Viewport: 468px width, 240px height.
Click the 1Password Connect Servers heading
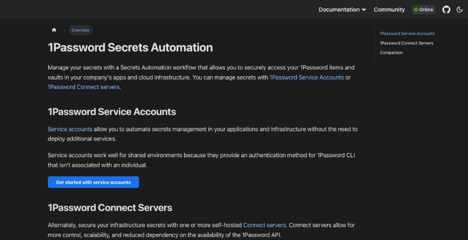110,208
